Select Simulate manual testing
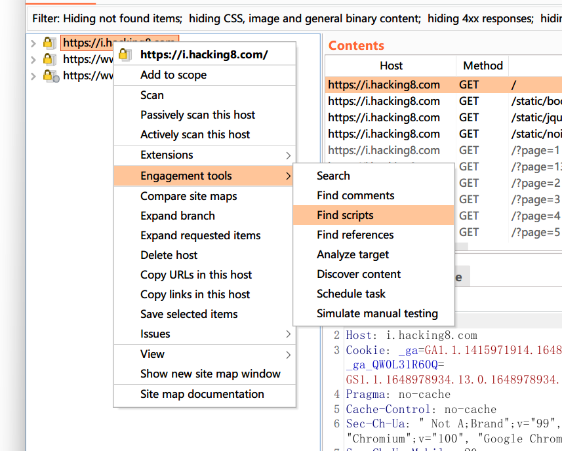The image size is (562, 451). (374, 314)
